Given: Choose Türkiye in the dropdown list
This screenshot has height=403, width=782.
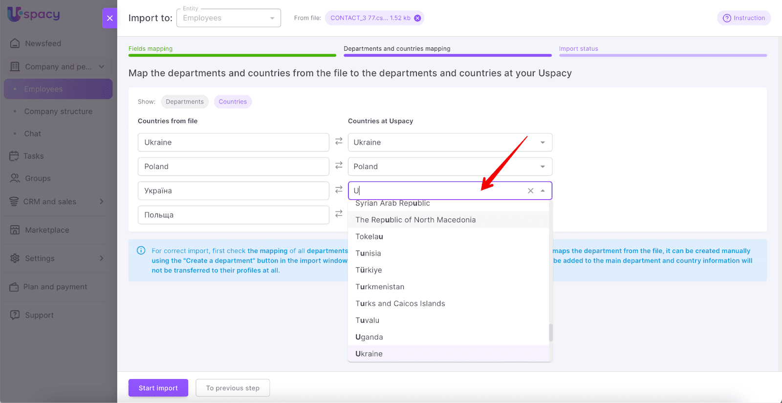Looking at the screenshot, I should click(x=369, y=270).
